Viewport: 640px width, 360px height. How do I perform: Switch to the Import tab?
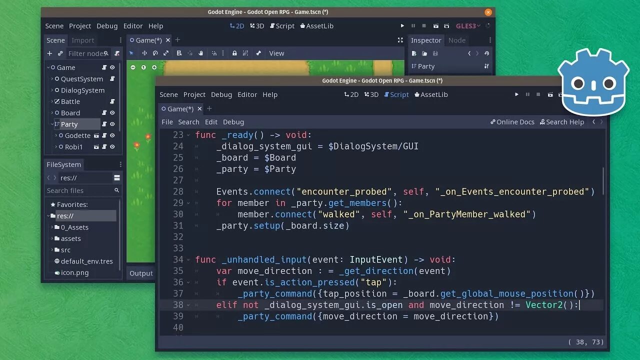83,40
